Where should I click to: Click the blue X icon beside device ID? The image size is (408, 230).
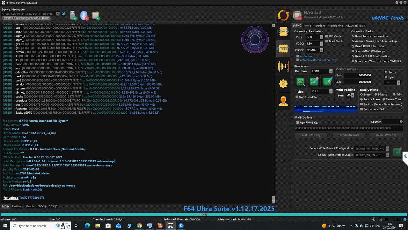pyautogui.click(x=64, y=14)
